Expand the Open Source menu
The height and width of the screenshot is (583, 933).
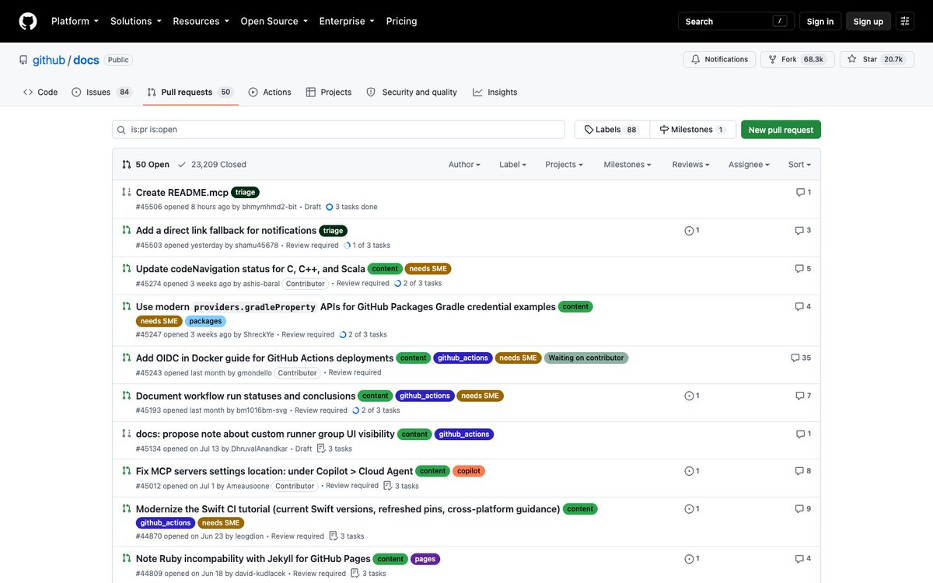pyautogui.click(x=274, y=21)
